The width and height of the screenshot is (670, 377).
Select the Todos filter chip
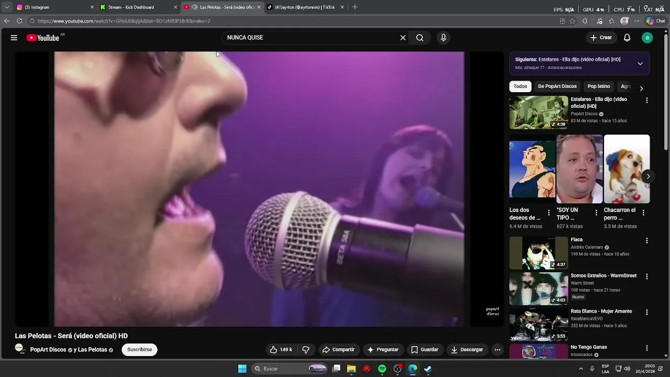point(520,86)
